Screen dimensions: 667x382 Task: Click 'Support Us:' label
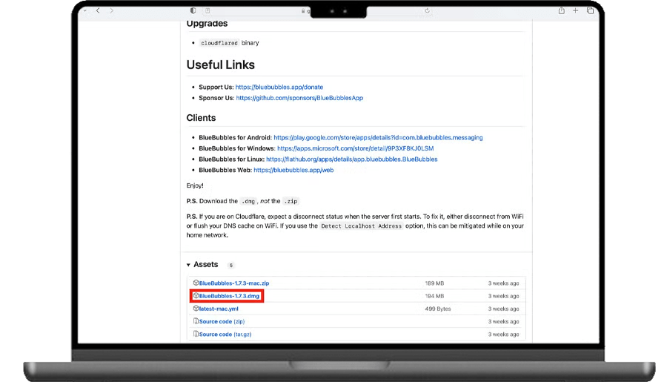[216, 87]
